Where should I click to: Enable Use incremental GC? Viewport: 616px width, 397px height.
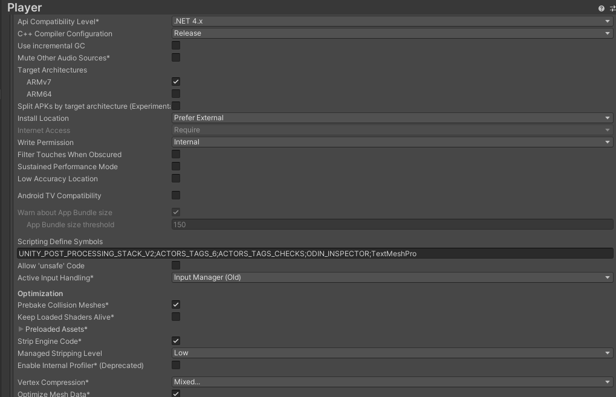pyautogui.click(x=175, y=45)
